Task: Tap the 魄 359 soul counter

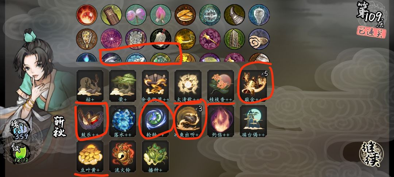Action: [x=20, y=129]
